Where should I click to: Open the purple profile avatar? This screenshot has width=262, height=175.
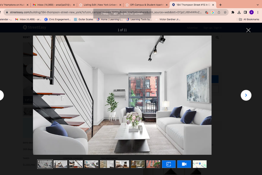pyautogui.click(x=251, y=12)
